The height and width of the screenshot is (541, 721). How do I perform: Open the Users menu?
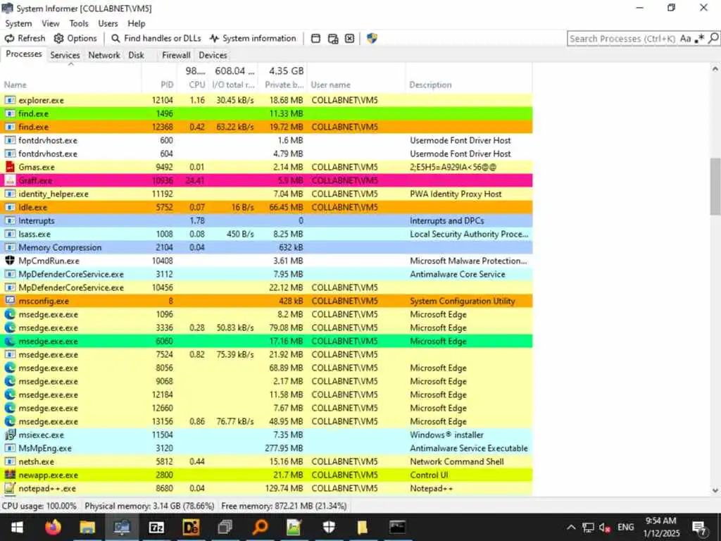[108, 23]
